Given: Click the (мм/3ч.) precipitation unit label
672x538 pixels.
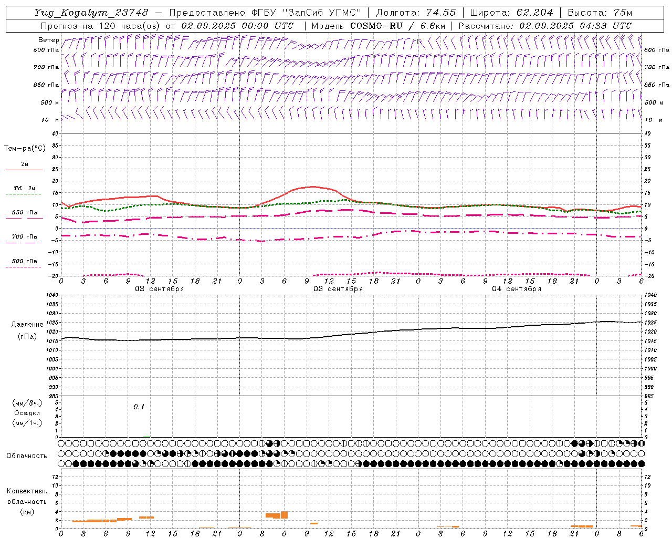Looking at the screenshot, I should coord(27,403).
